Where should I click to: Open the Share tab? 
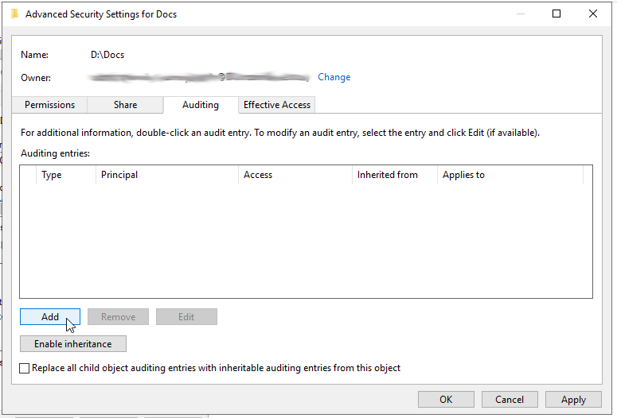pyautogui.click(x=125, y=105)
